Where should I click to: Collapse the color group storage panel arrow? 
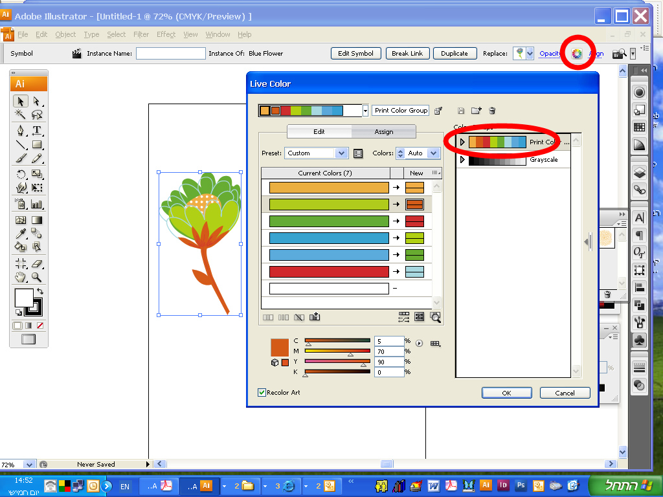pyautogui.click(x=588, y=242)
